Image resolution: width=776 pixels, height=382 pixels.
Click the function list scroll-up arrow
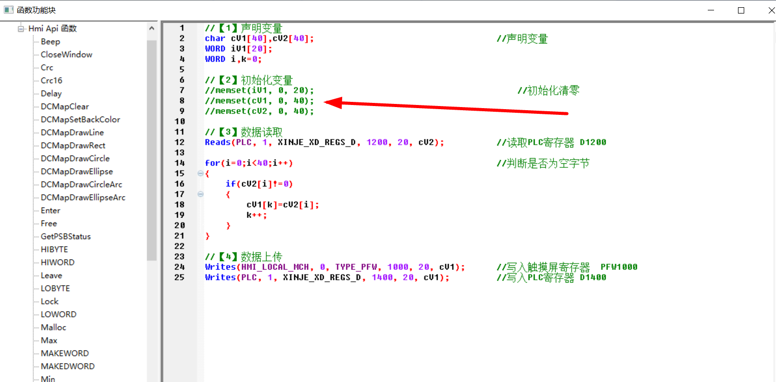[152, 29]
